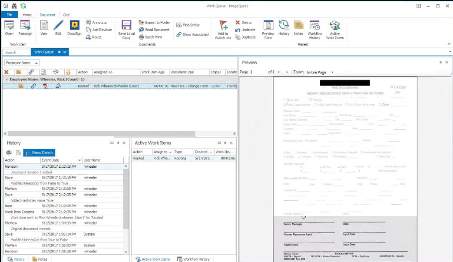The height and width of the screenshot is (262, 453).
Task: Click the lock column header icon
Action: point(68,72)
